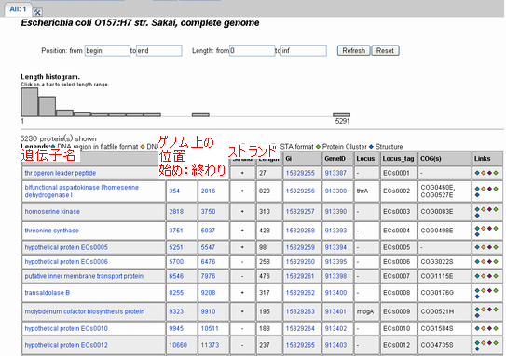This screenshot has width=506, height=356.
Task: Click the thrA locus cell
Action: (x=362, y=191)
